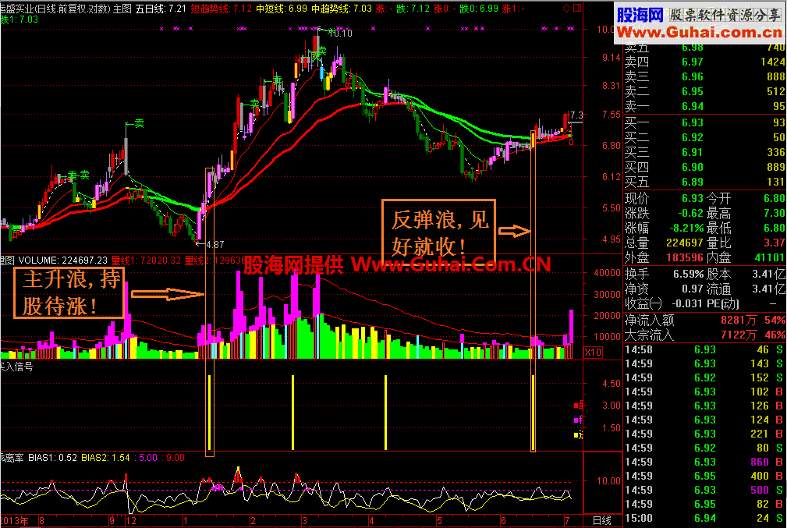The width and height of the screenshot is (787, 528).
Task: Select the buy signal bar after month 4
Action: click(x=385, y=412)
